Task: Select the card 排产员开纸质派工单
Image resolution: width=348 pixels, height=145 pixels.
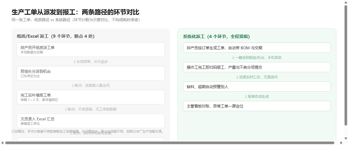Action: (x=91, y=50)
